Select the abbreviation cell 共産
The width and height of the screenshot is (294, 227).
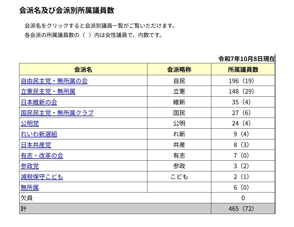pos(179,145)
